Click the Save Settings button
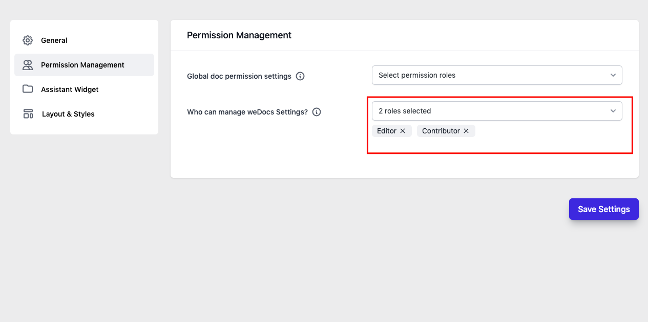This screenshot has height=322, width=648. point(604,209)
